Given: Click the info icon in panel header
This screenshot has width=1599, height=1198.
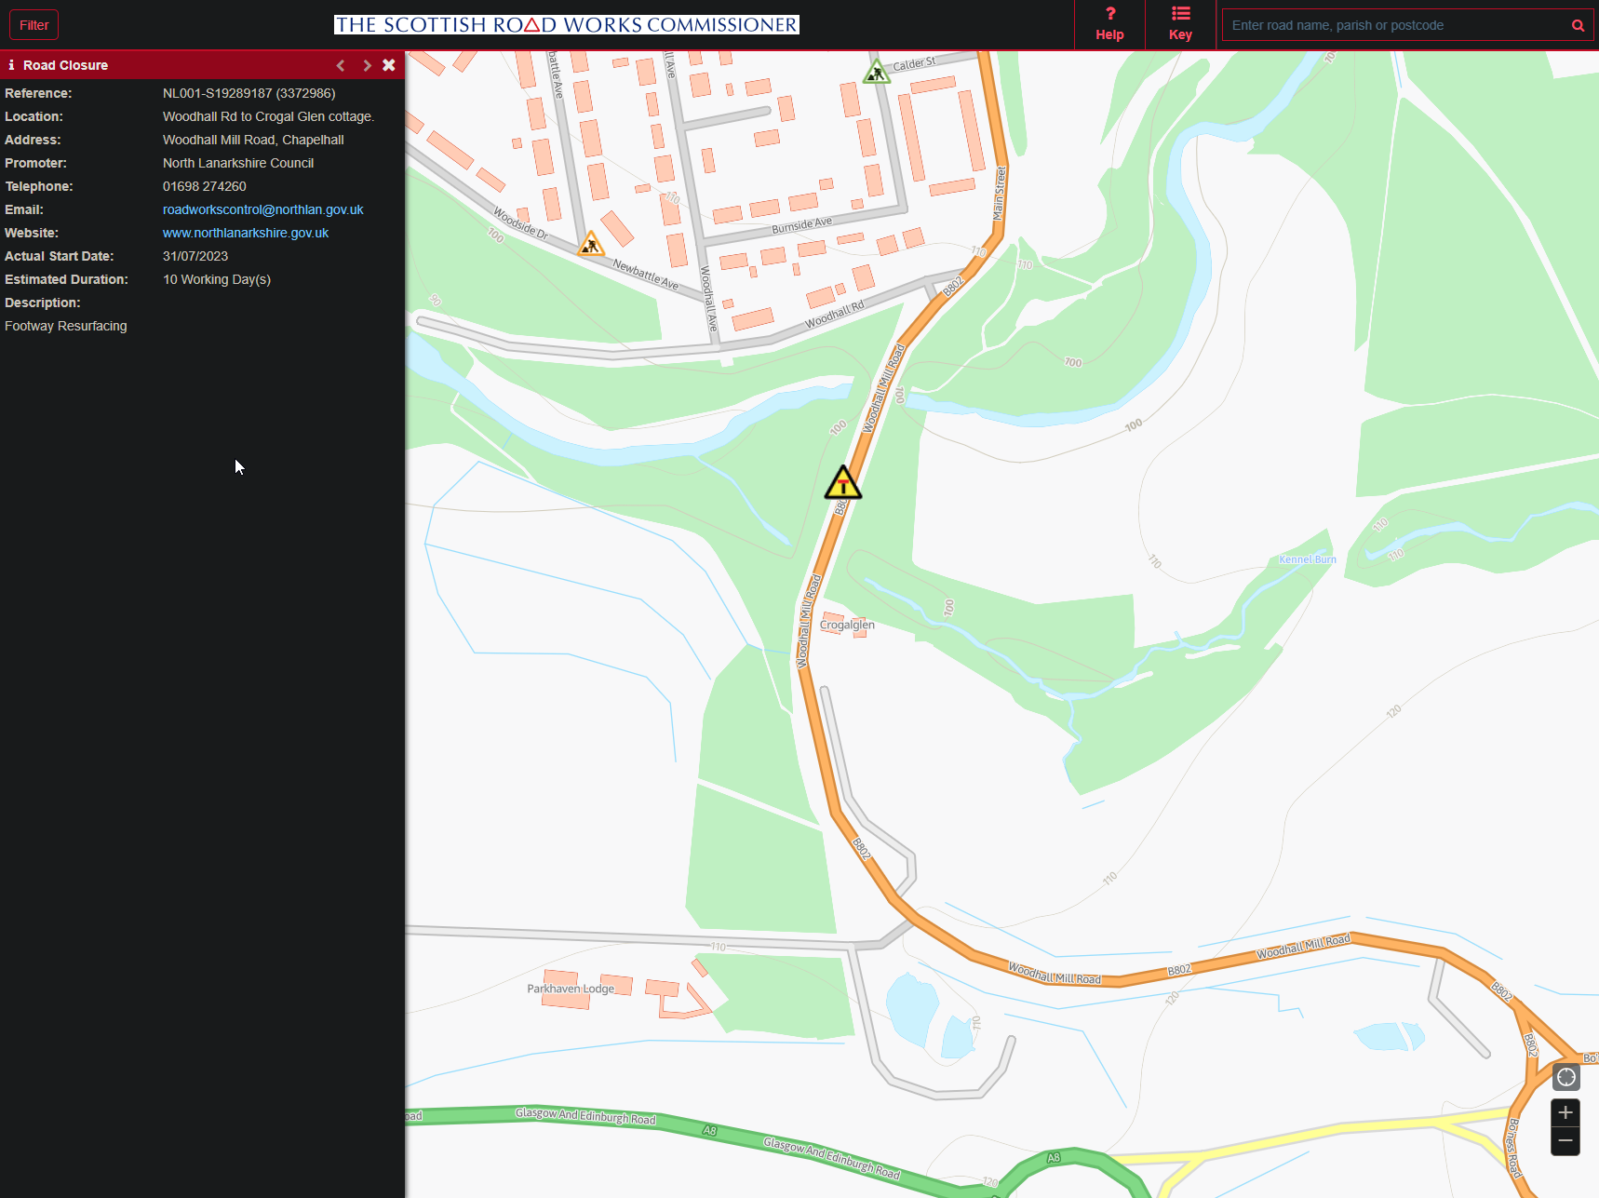Looking at the screenshot, I should (11, 65).
